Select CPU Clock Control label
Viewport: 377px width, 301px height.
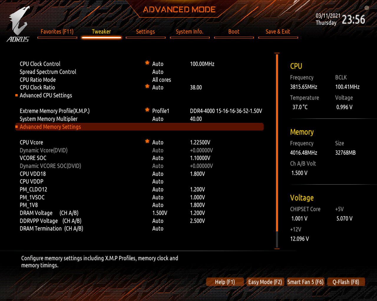click(x=40, y=64)
